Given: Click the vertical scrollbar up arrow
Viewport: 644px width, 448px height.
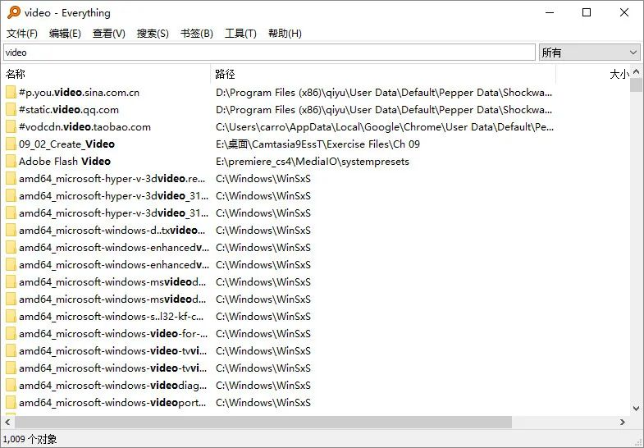Looking at the screenshot, I should tap(636, 71).
